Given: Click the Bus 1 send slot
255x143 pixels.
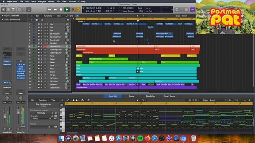Looking at the screenshot, I should coord(6,83).
